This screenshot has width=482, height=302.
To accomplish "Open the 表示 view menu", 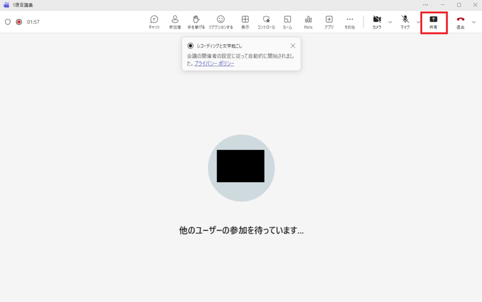I will point(245,22).
